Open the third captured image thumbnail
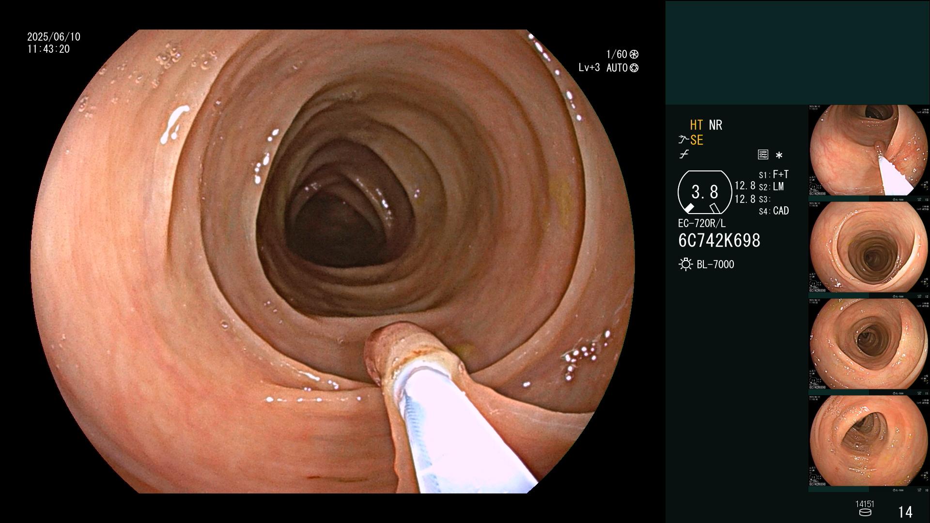The width and height of the screenshot is (930, 523). tap(868, 344)
